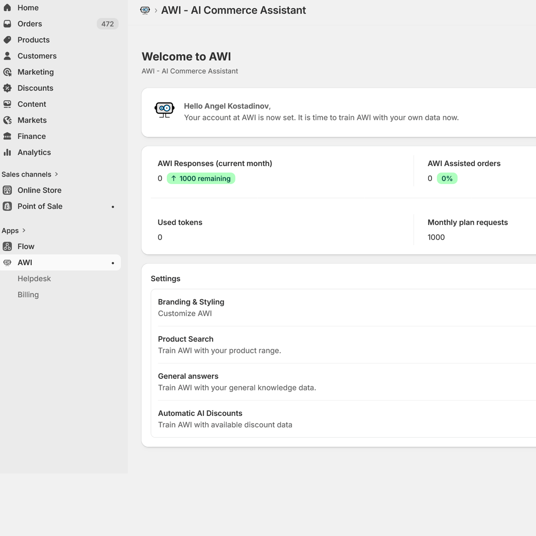Image resolution: width=536 pixels, height=536 pixels.
Task: Click the 1000 remaining badge
Action: [x=201, y=178]
